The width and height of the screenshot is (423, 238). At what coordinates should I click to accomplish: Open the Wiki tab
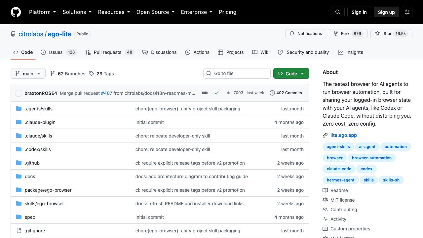pyautogui.click(x=261, y=52)
